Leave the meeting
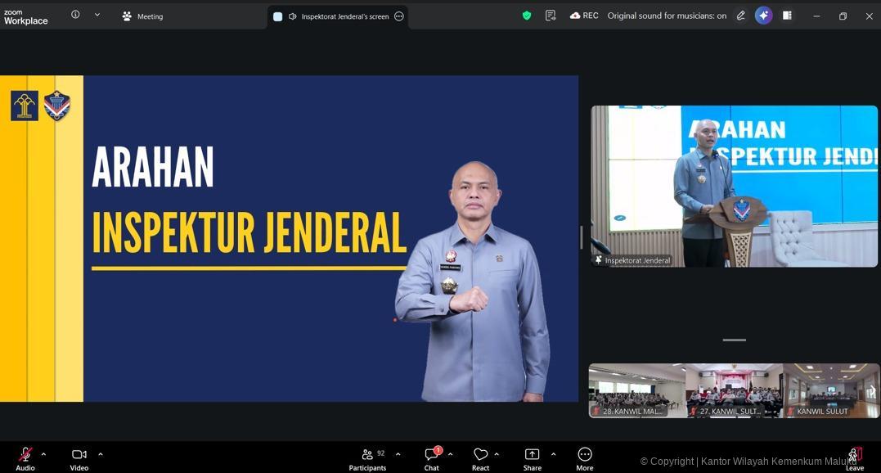The height and width of the screenshot is (473, 881). tap(854, 457)
